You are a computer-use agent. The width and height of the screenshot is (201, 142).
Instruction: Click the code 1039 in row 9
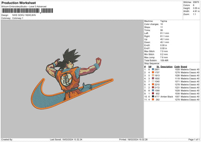pos(177,93)
